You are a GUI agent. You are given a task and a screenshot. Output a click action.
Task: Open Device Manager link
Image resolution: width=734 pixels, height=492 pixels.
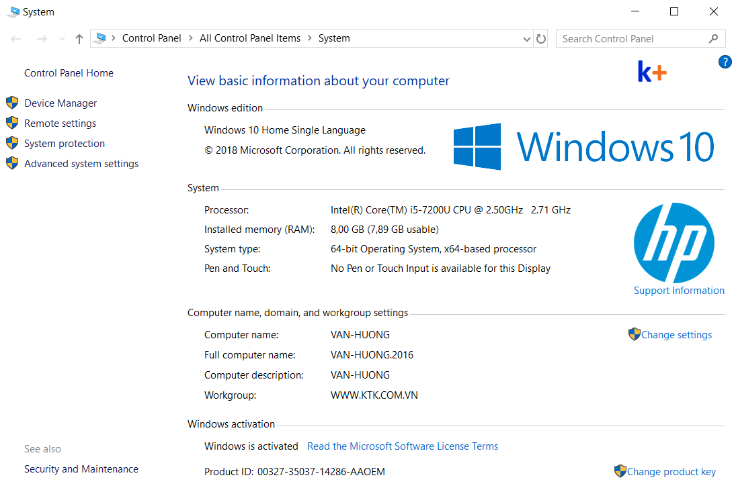[60, 103]
